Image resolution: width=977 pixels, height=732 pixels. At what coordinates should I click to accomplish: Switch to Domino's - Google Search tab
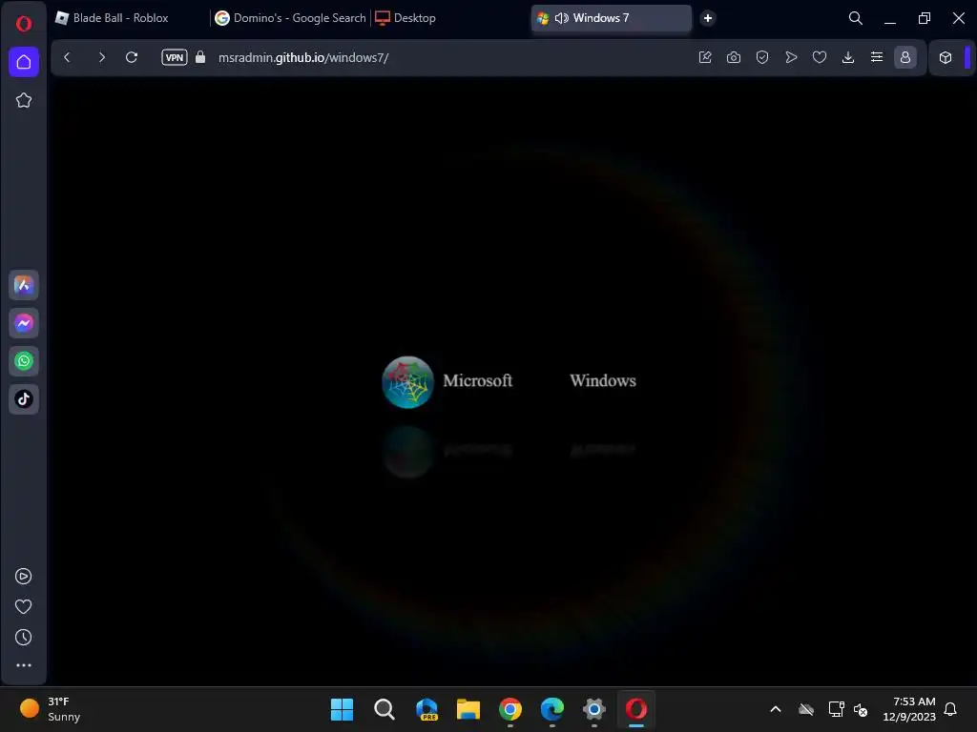290,18
